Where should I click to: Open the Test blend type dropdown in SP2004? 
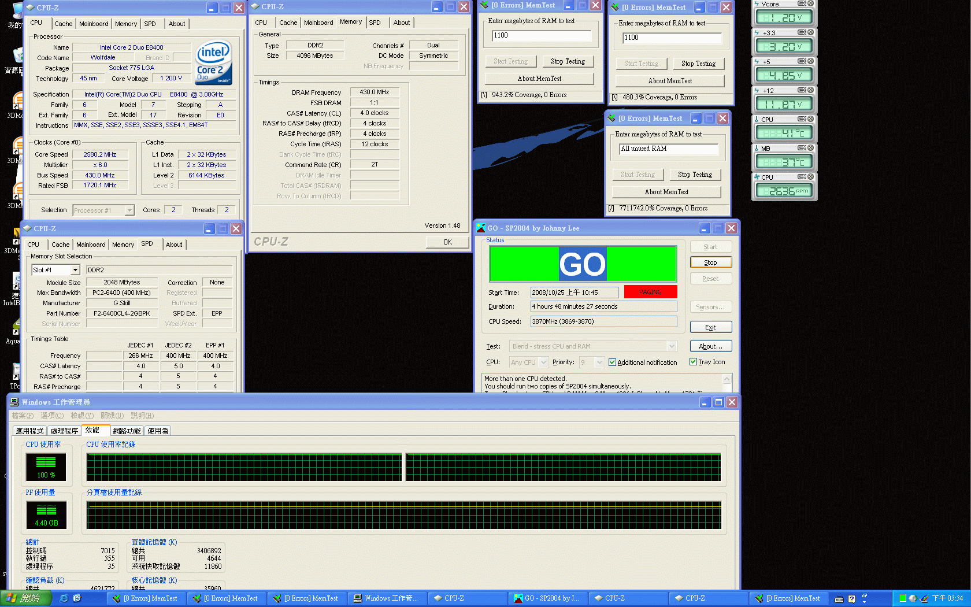click(672, 346)
